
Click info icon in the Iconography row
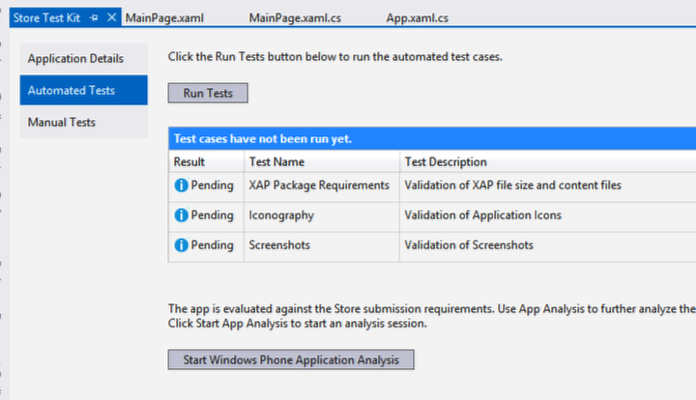(x=181, y=215)
